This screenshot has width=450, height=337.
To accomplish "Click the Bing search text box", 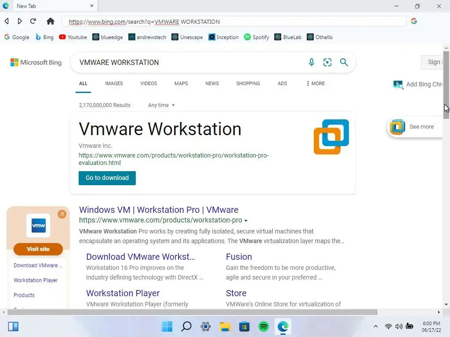I will click(189, 62).
